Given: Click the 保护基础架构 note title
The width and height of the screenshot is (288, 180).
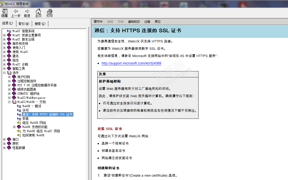Looking at the screenshot, I should tap(110, 81).
